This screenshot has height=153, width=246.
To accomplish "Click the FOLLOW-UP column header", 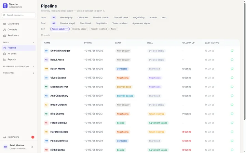I will click(188, 43).
